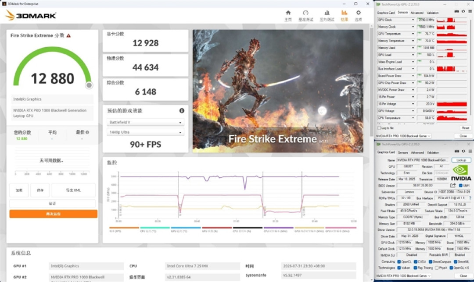Go to the 压力测试 stress test icon
This screenshot has width=474, height=282.
click(x=327, y=13)
